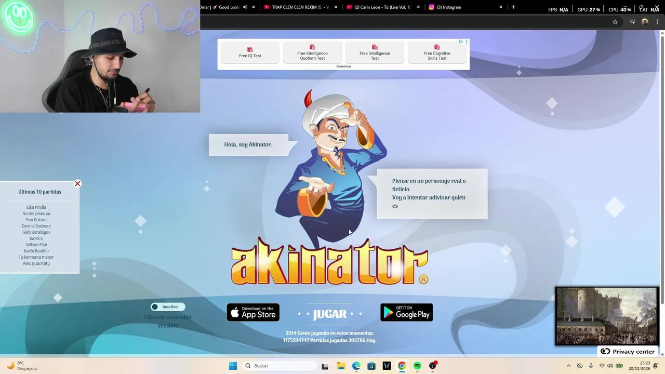This screenshot has width=665, height=374.
Task: Select Pau Bolzan from recent games
Action: [x=36, y=220]
